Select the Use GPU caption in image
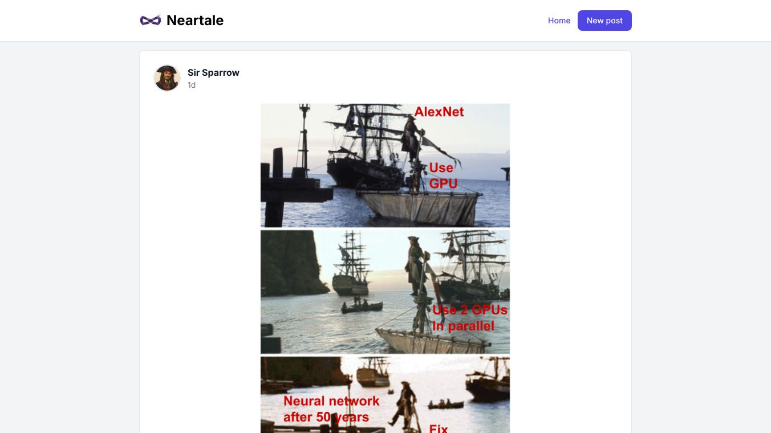771x433 pixels. click(x=443, y=175)
